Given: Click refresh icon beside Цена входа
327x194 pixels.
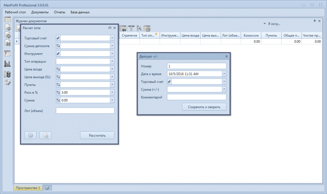Looking at the screenshot, I should 58,69.
